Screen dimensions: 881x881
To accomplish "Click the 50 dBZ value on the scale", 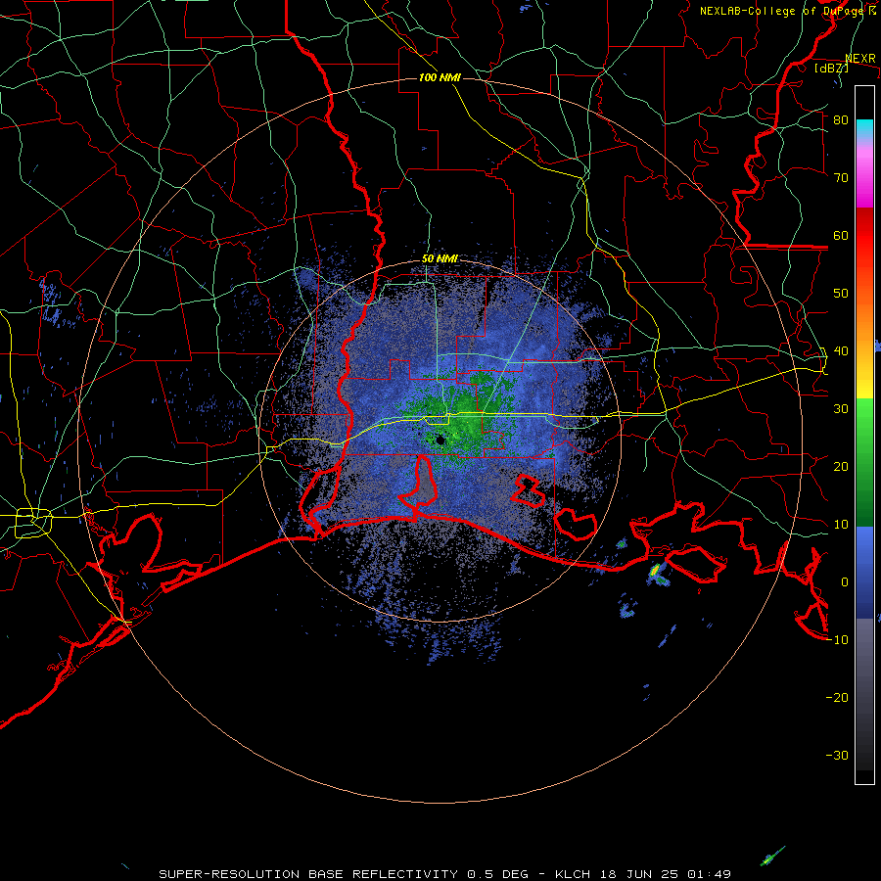I will click(x=841, y=294).
